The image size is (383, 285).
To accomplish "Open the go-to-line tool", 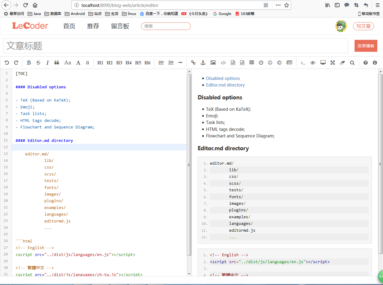I will pyautogui.click(x=303, y=63).
